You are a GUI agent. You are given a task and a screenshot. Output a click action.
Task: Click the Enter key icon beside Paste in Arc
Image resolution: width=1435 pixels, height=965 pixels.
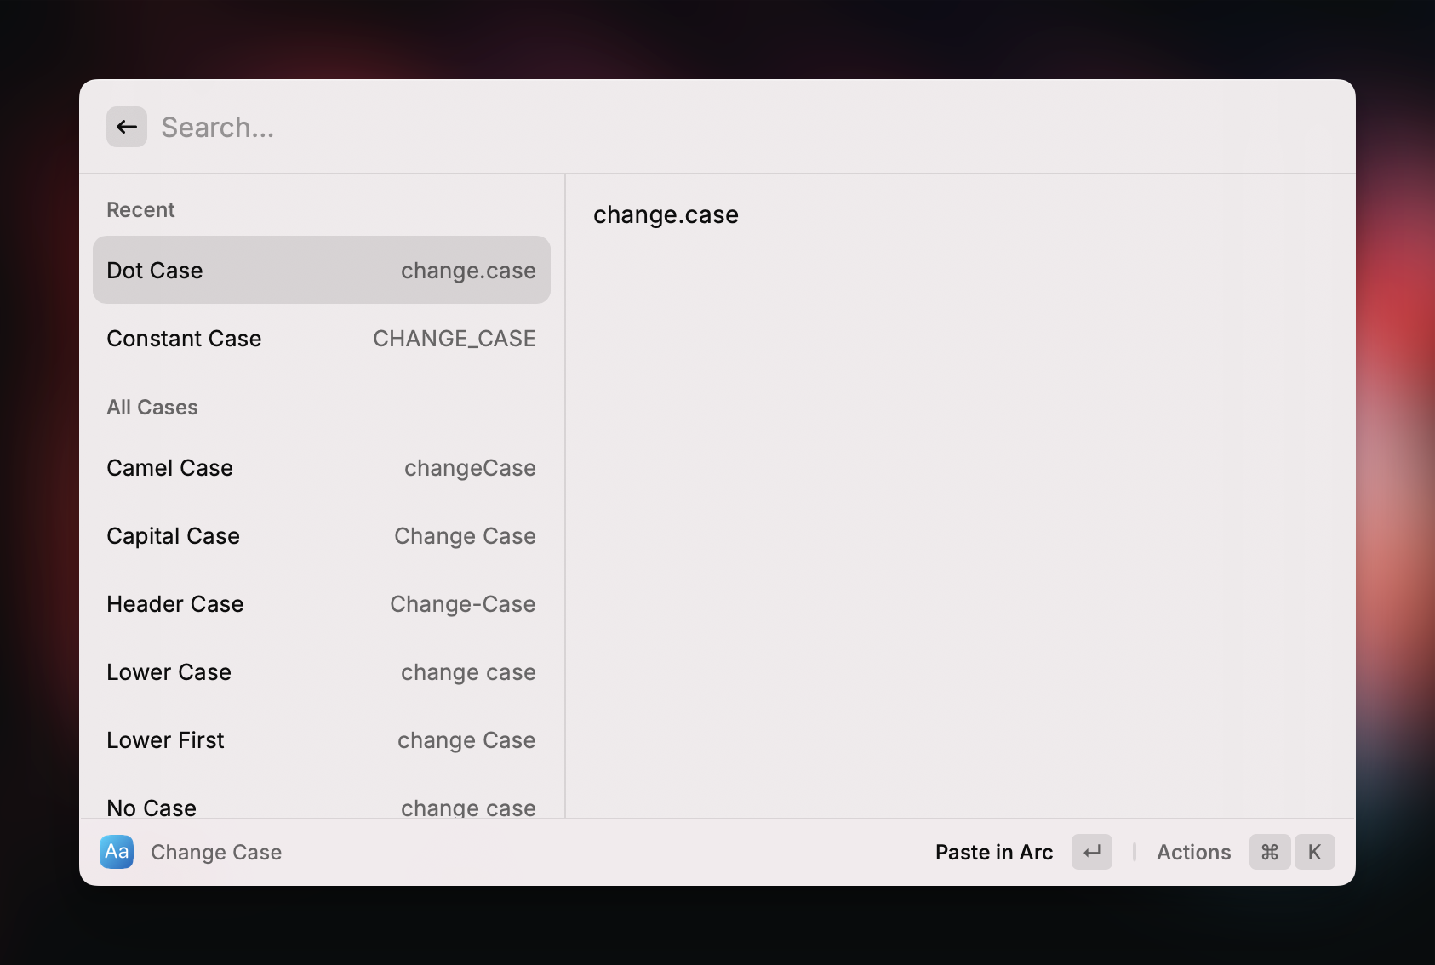(x=1091, y=852)
